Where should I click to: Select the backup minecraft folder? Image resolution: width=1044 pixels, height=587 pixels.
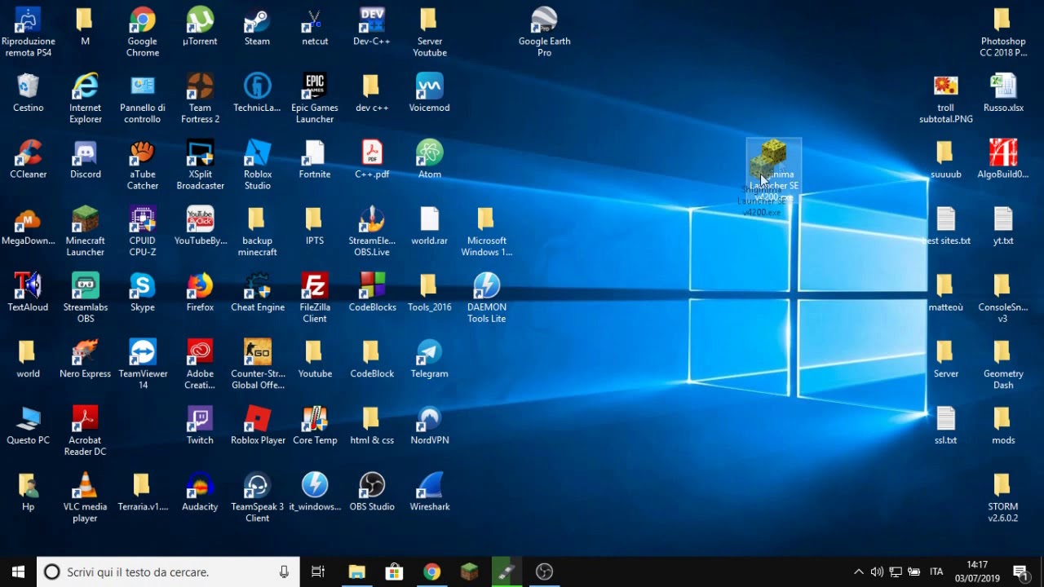tap(257, 232)
